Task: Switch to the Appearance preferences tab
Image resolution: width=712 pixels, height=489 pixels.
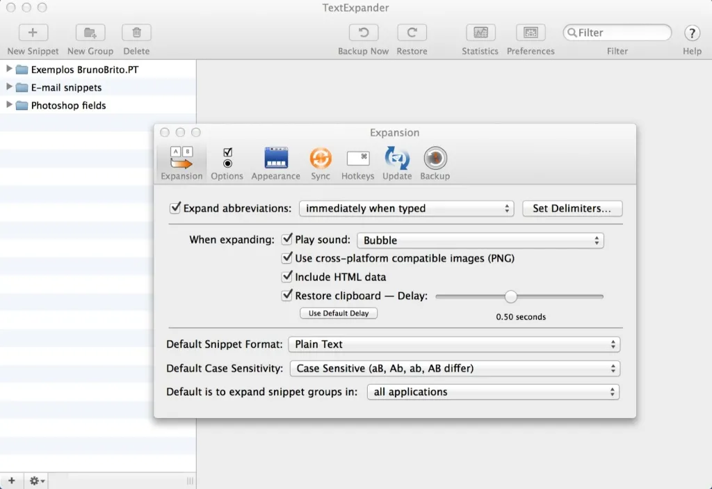Action: [x=275, y=163]
